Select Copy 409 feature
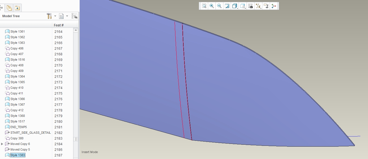 pyautogui.click(x=17, y=71)
